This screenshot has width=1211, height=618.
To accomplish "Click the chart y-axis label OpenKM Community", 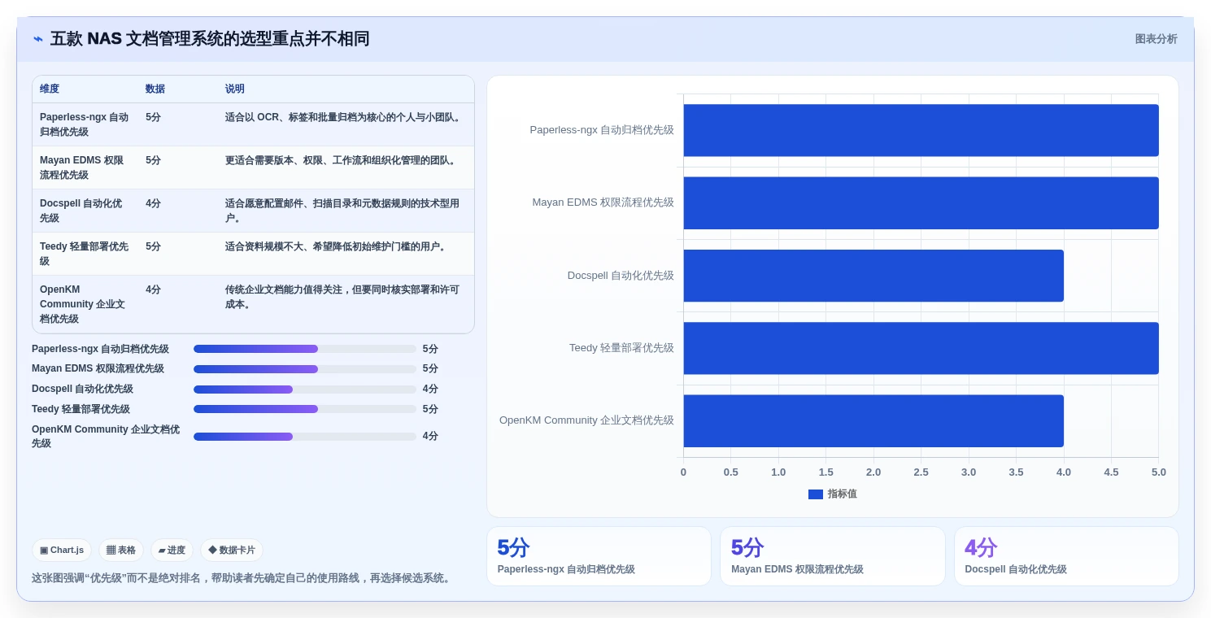I will (x=586, y=420).
